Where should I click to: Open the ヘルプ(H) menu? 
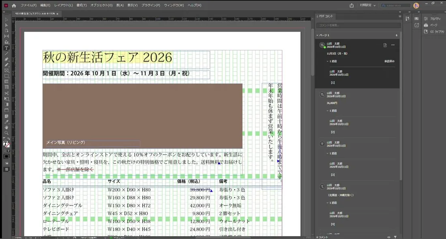tap(195, 5)
